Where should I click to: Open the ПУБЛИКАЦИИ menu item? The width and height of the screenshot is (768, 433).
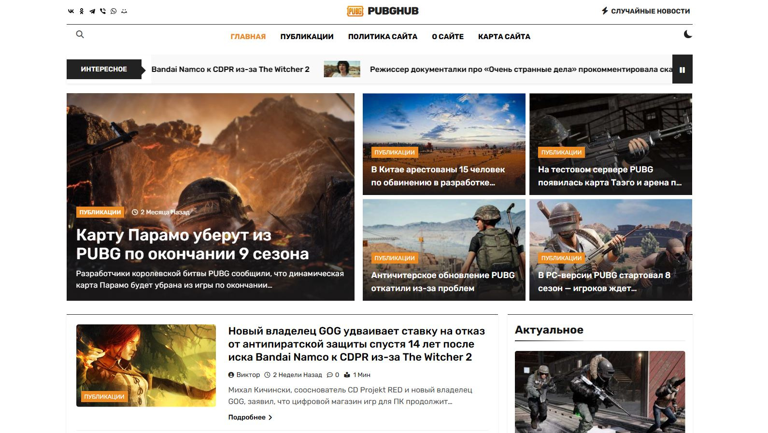click(x=307, y=37)
